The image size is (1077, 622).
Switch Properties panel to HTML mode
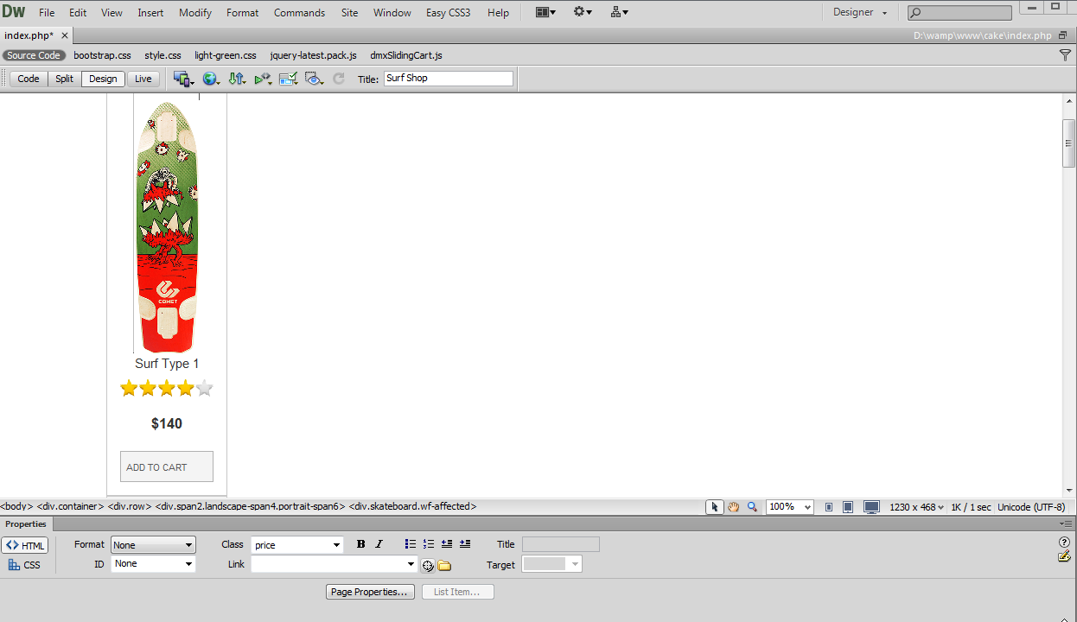click(25, 545)
